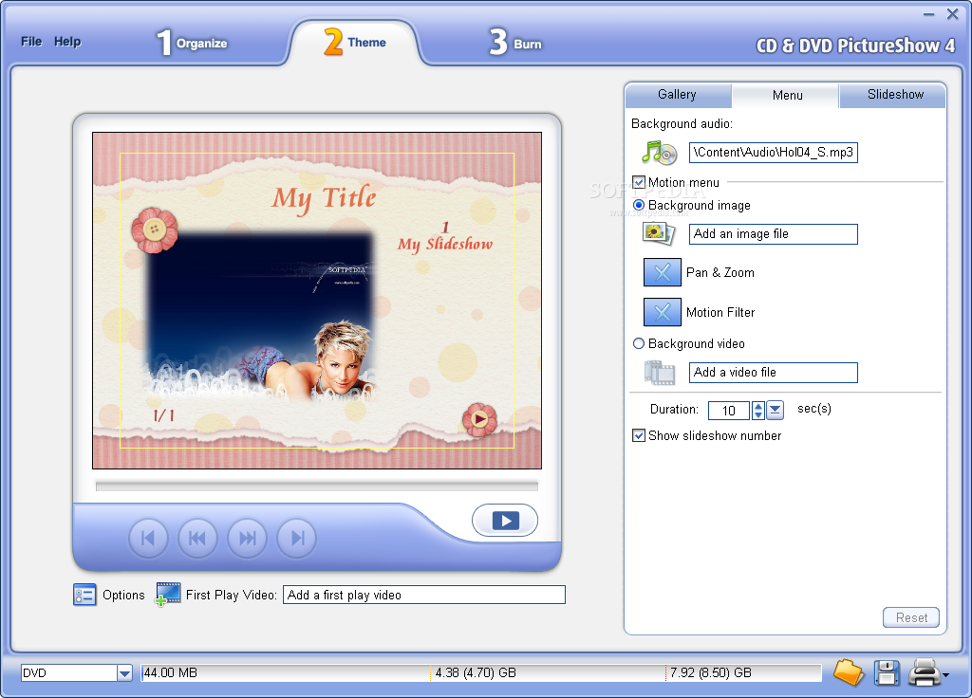Click the Add a video file field

click(773, 372)
